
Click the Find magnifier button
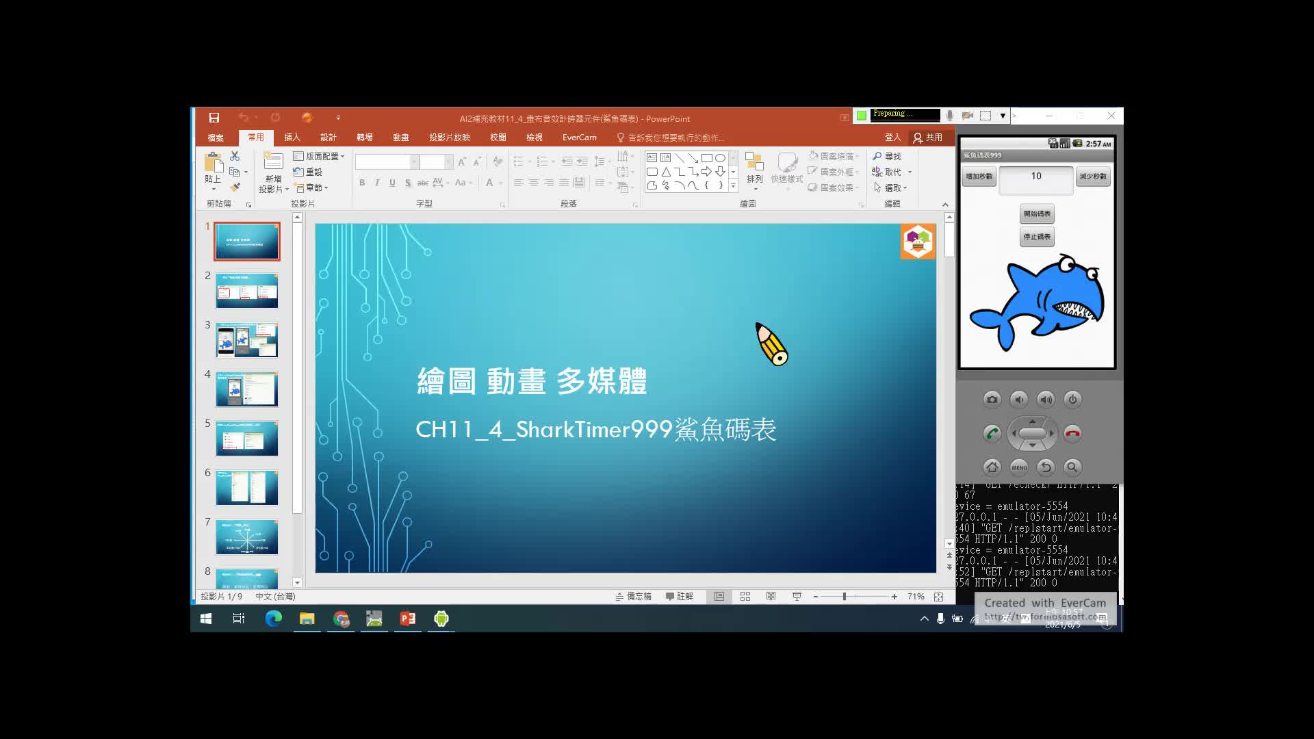(887, 156)
